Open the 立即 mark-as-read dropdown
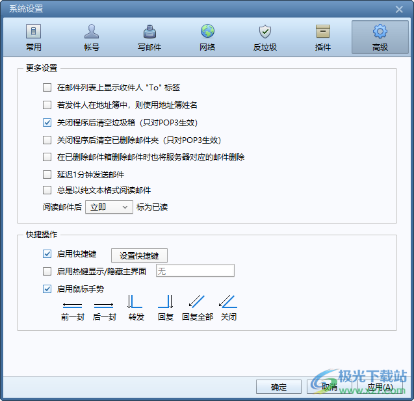This screenshot has height=401, width=414. tap(109, 207)
